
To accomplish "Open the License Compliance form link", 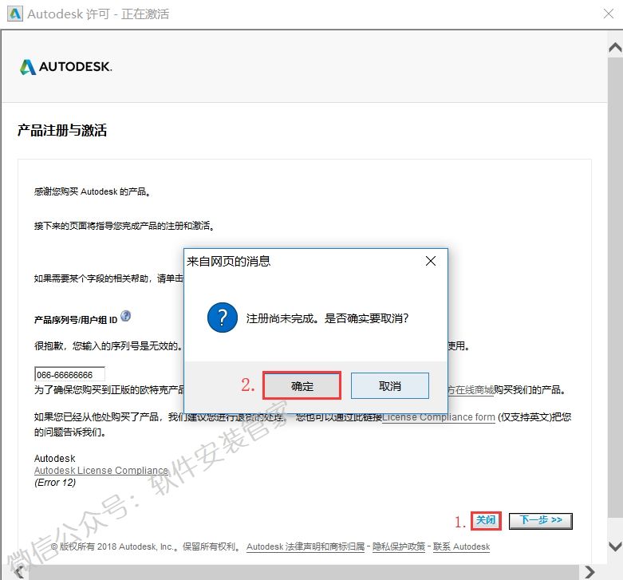I will (x=439, y=417).
